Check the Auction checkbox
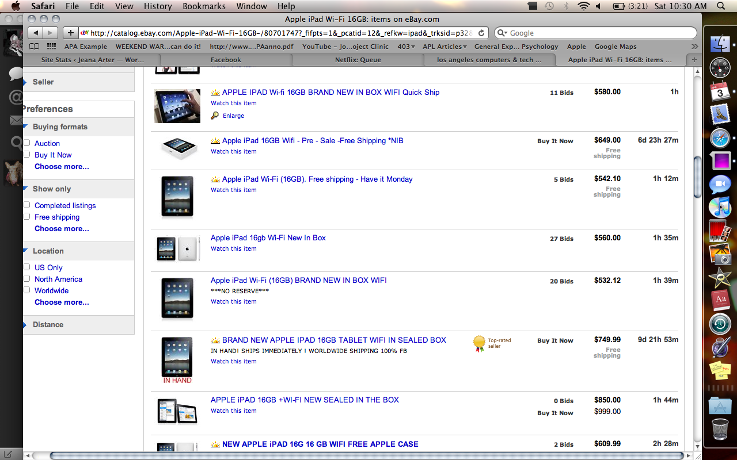 pyautogui.click(x=26, y=143)
